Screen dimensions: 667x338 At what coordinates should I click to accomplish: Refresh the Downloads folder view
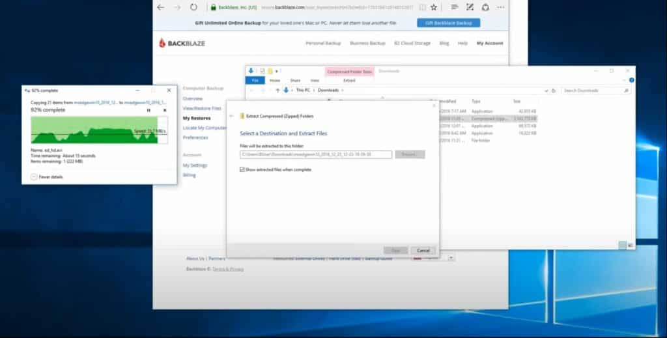[x=554, y=91]
